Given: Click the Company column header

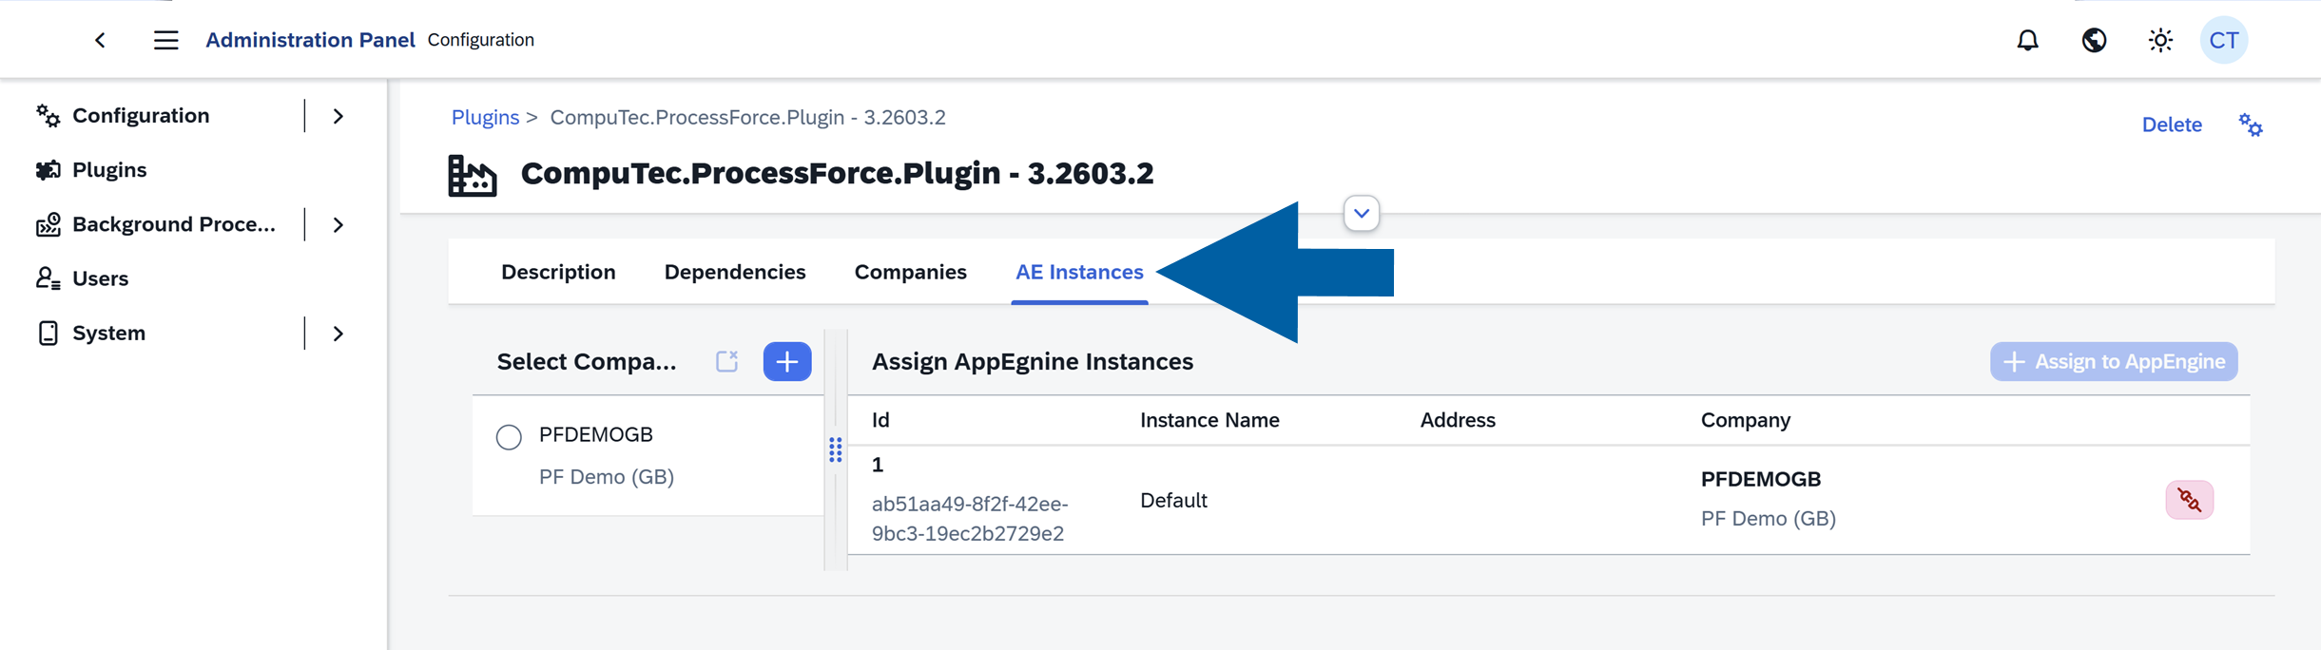Looking at the screenshot, I should pos(1746,420).
